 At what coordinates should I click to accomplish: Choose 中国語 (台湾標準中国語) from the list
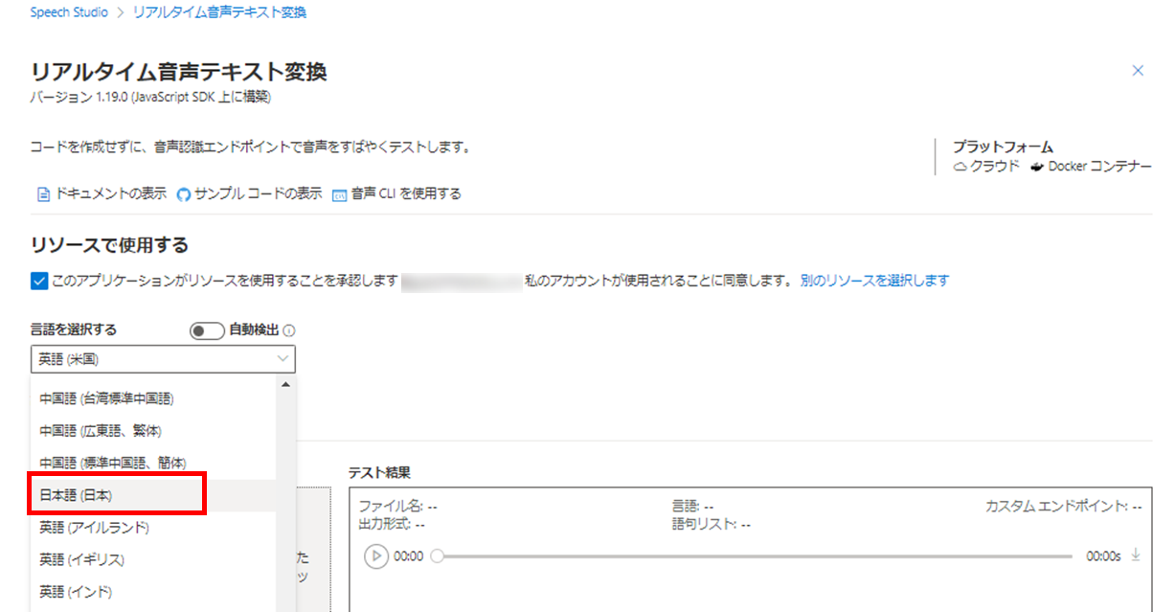(153, 398)
